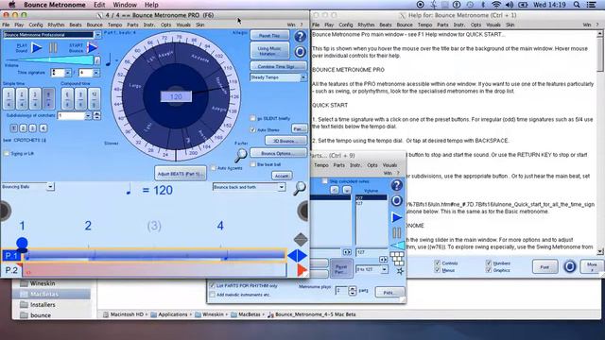
Task: Click the PLAY Sound blue triangle
Action: [37, 48]
